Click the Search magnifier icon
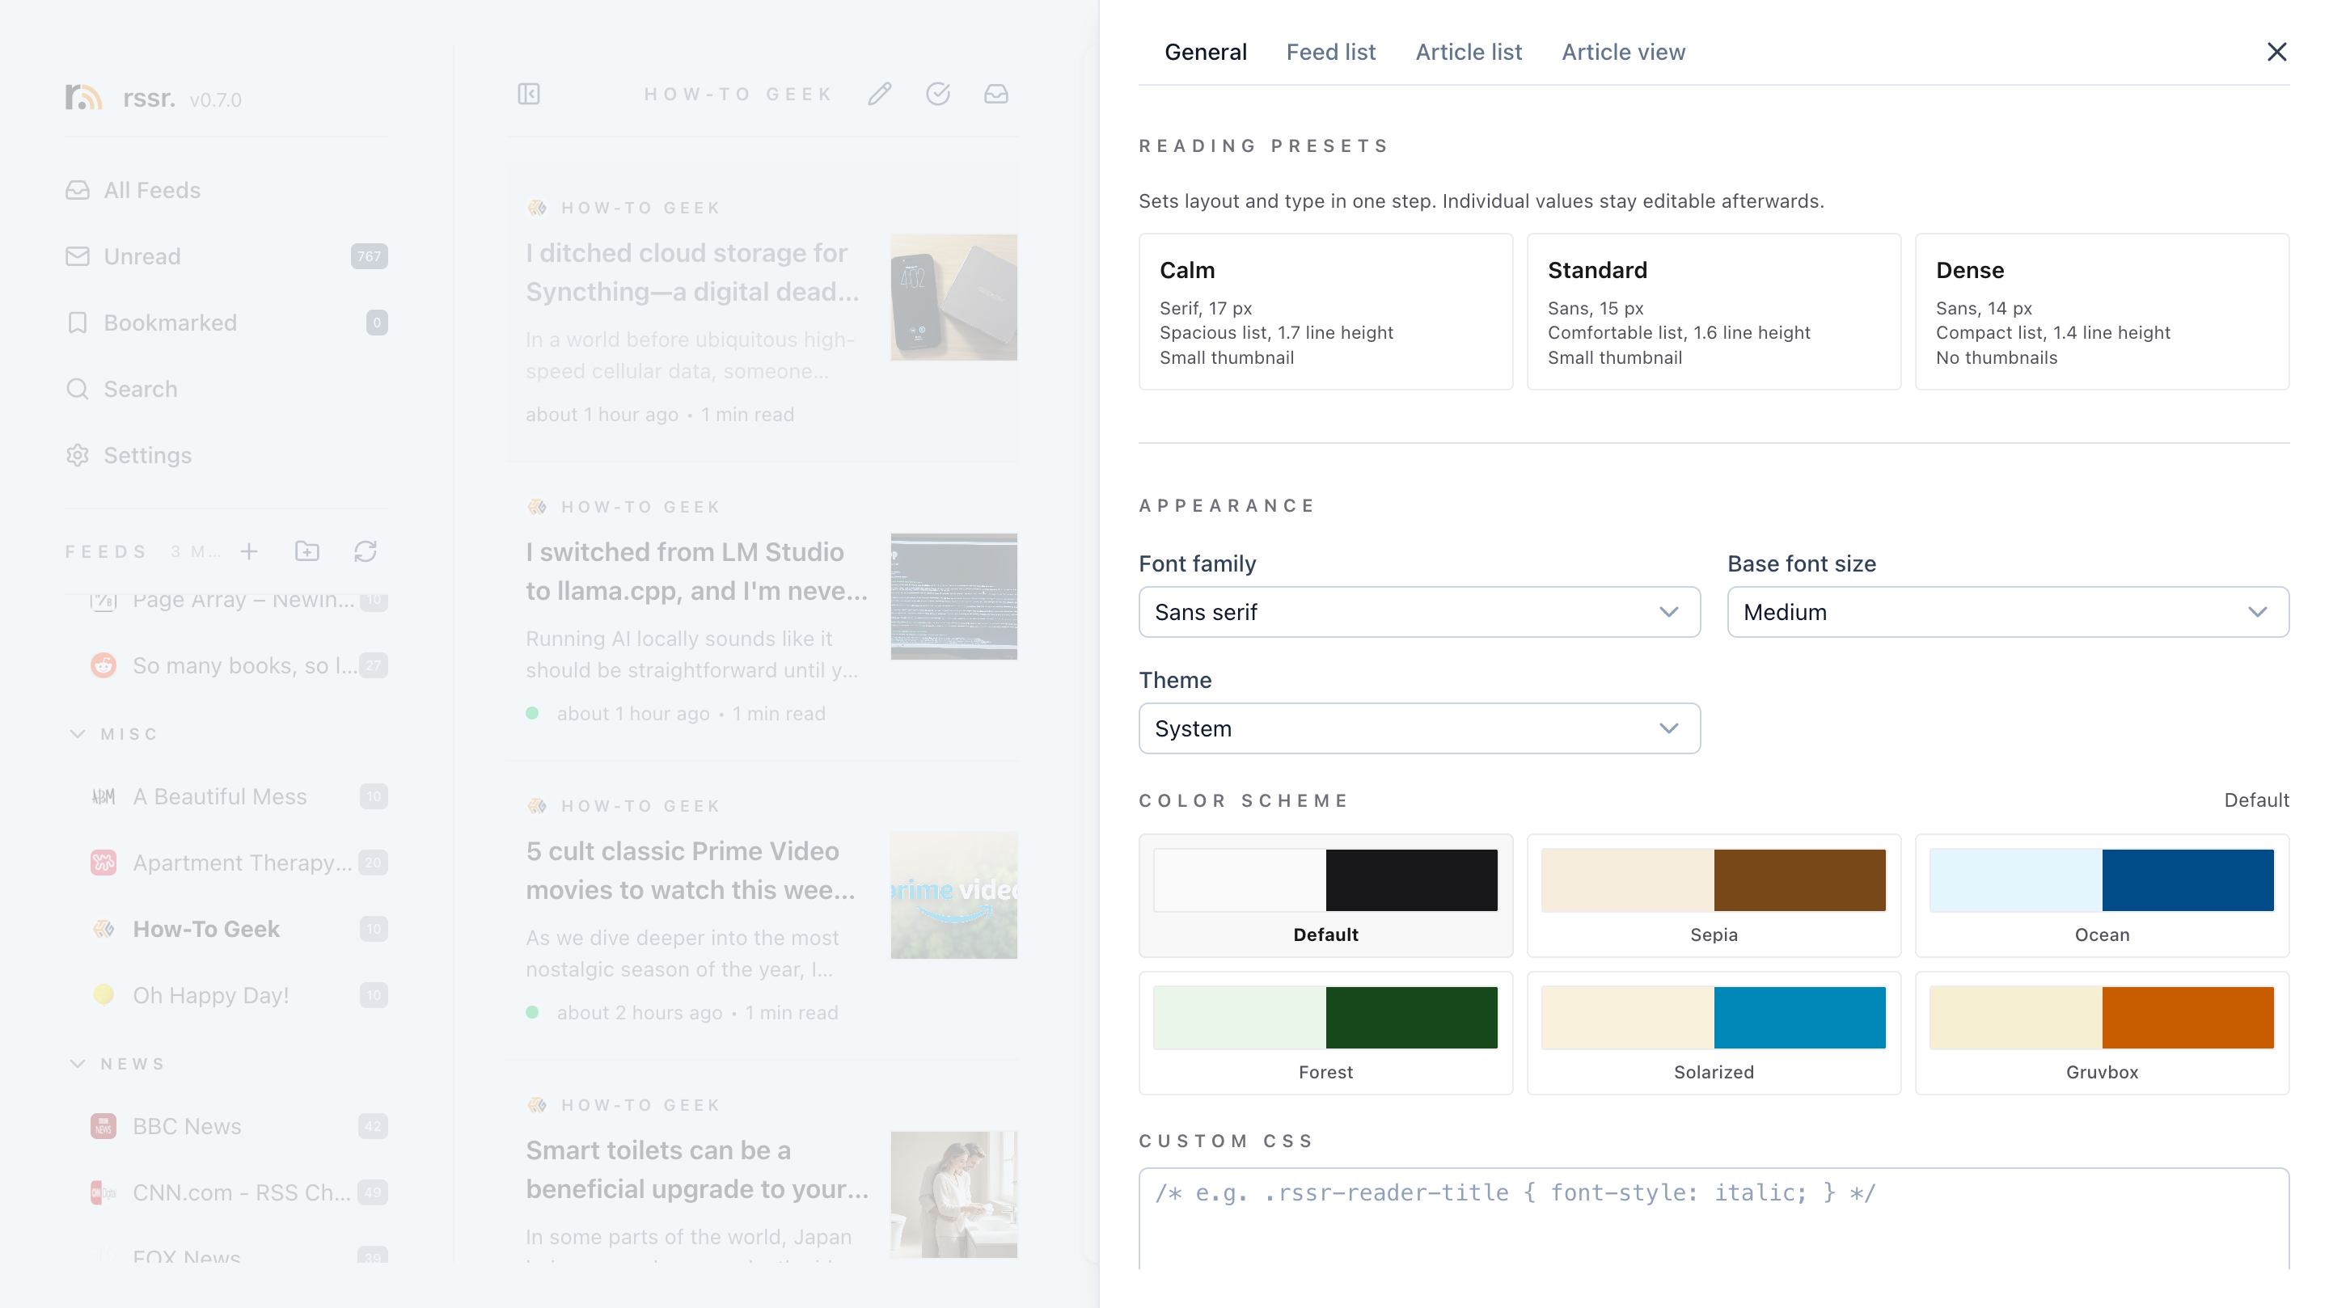2329x1308 pixels. [78, 389]
